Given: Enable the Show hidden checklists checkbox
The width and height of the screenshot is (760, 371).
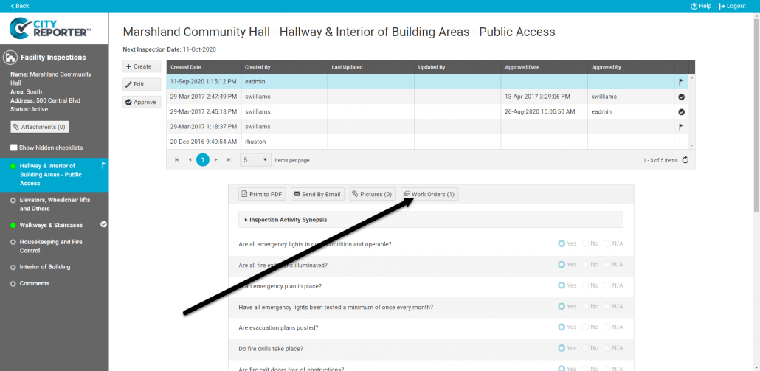Looking at the screenshot, I should 14,148.
